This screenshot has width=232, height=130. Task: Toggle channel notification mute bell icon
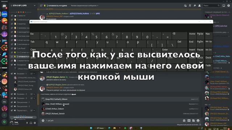(190, 6)
